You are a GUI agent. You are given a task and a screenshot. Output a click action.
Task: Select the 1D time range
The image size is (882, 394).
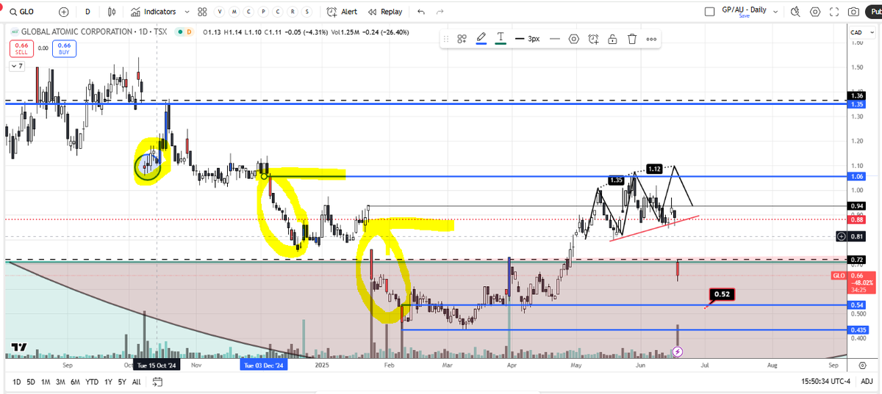coord(16,382)
